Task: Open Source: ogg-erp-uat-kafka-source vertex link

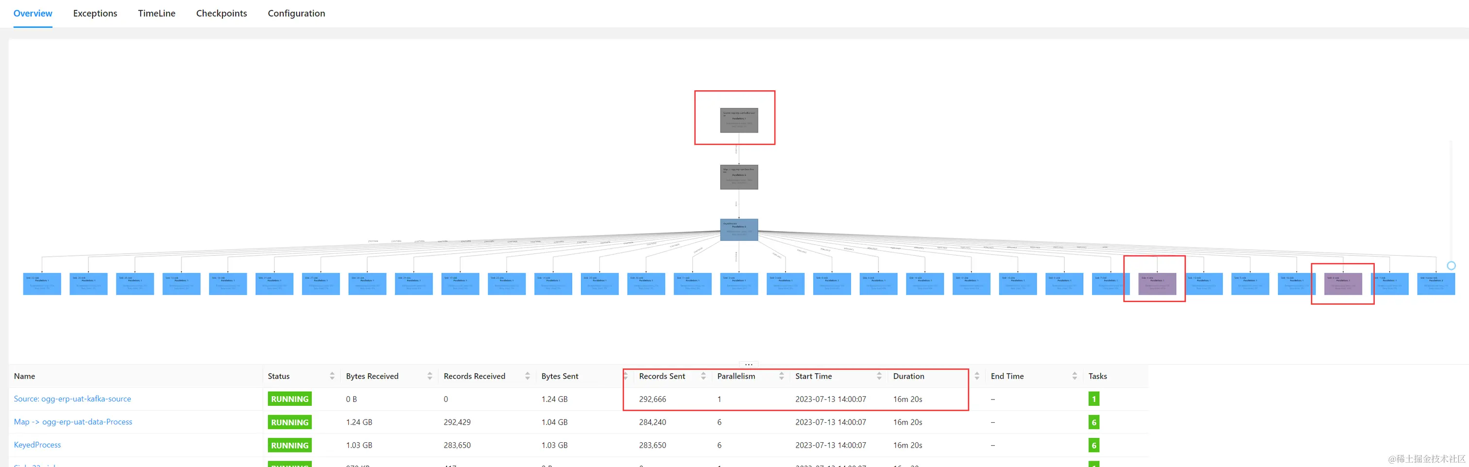Action: coord(72,399)
